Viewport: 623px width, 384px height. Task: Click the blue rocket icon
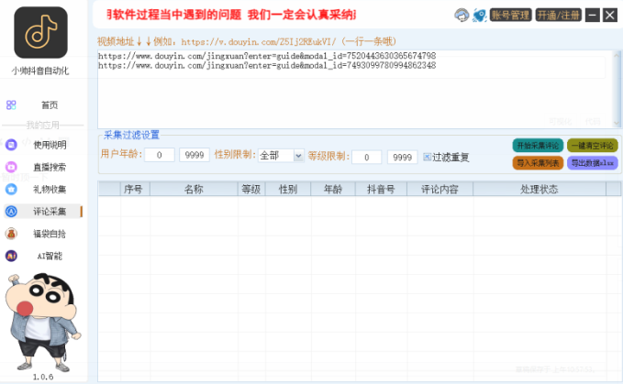[x=478, y=15]
